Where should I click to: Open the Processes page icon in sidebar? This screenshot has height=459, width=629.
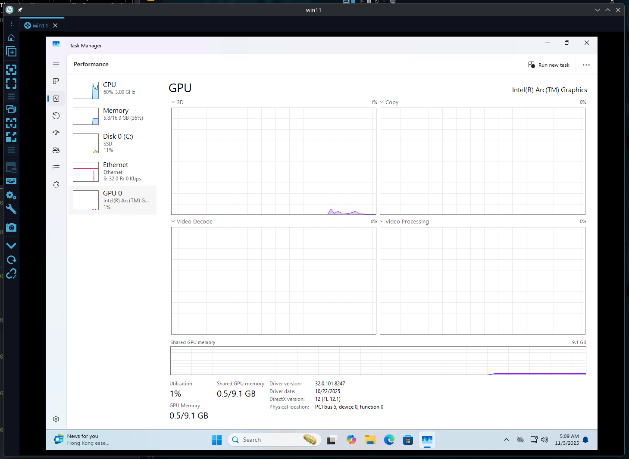pos(56,81)
